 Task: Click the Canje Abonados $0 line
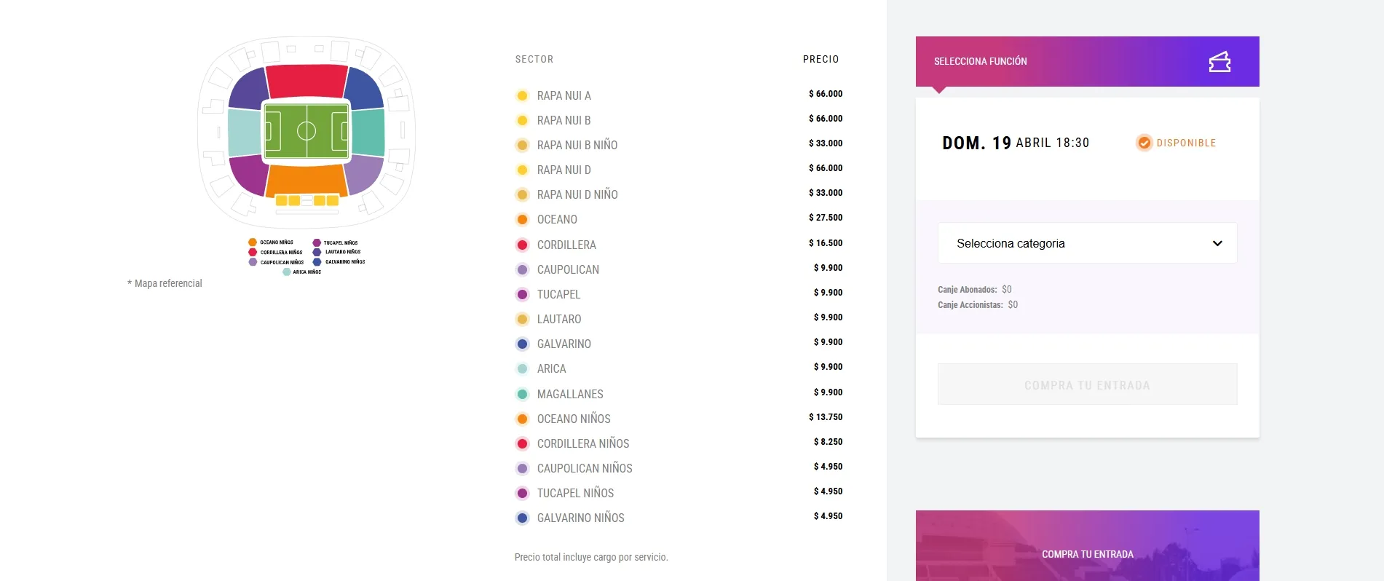coord(975,289)
